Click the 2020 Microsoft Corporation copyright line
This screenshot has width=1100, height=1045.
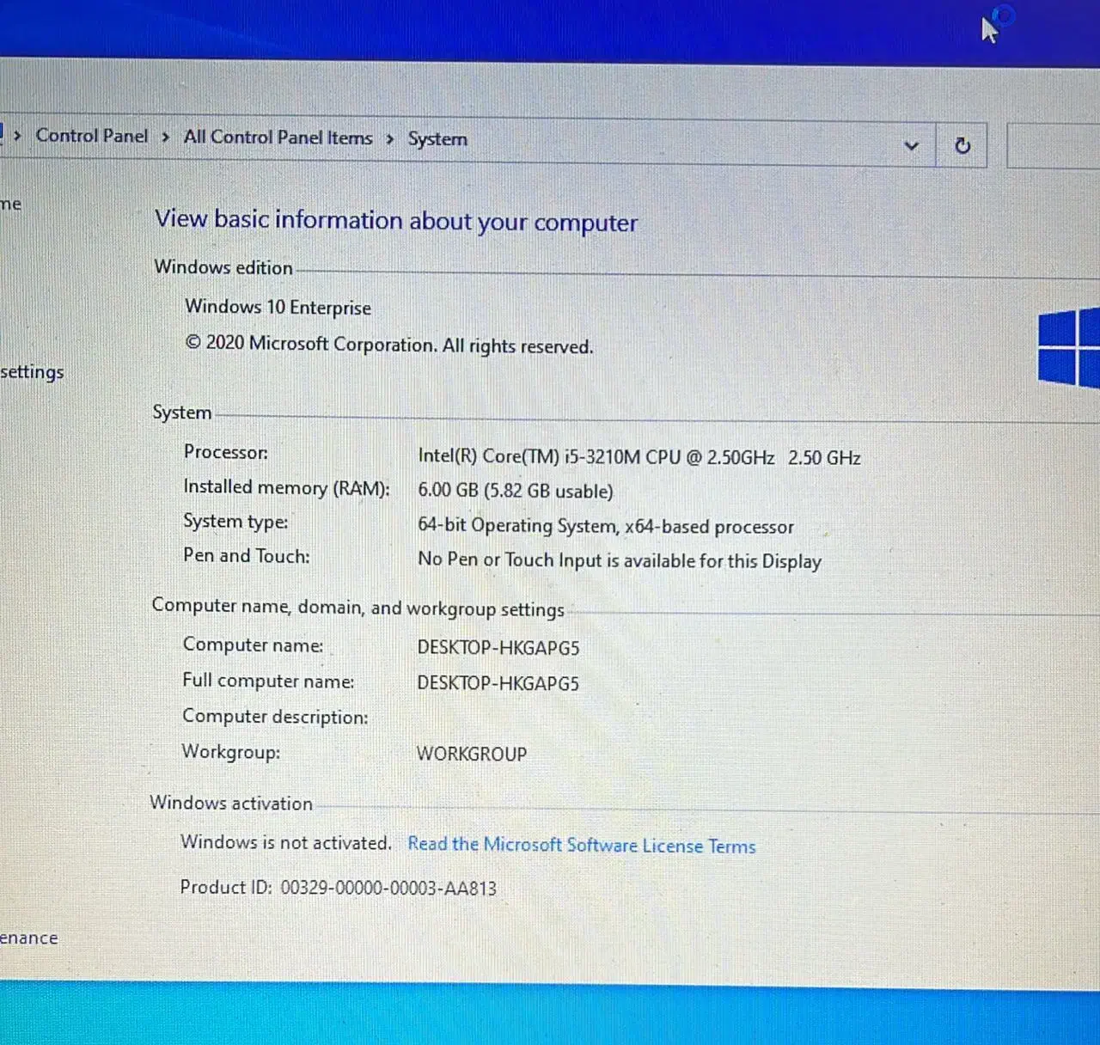(x=389, y=344)
